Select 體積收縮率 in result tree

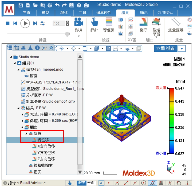[43, 165]
